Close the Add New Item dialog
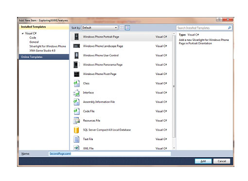This screenshot has height=181, width=248. click(228, 19)
